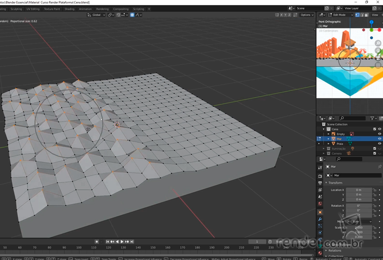Image resolution: width=383 pixels, height=260 pixels.
Task: Open the View menu in reference viewport
Action: 375,15
